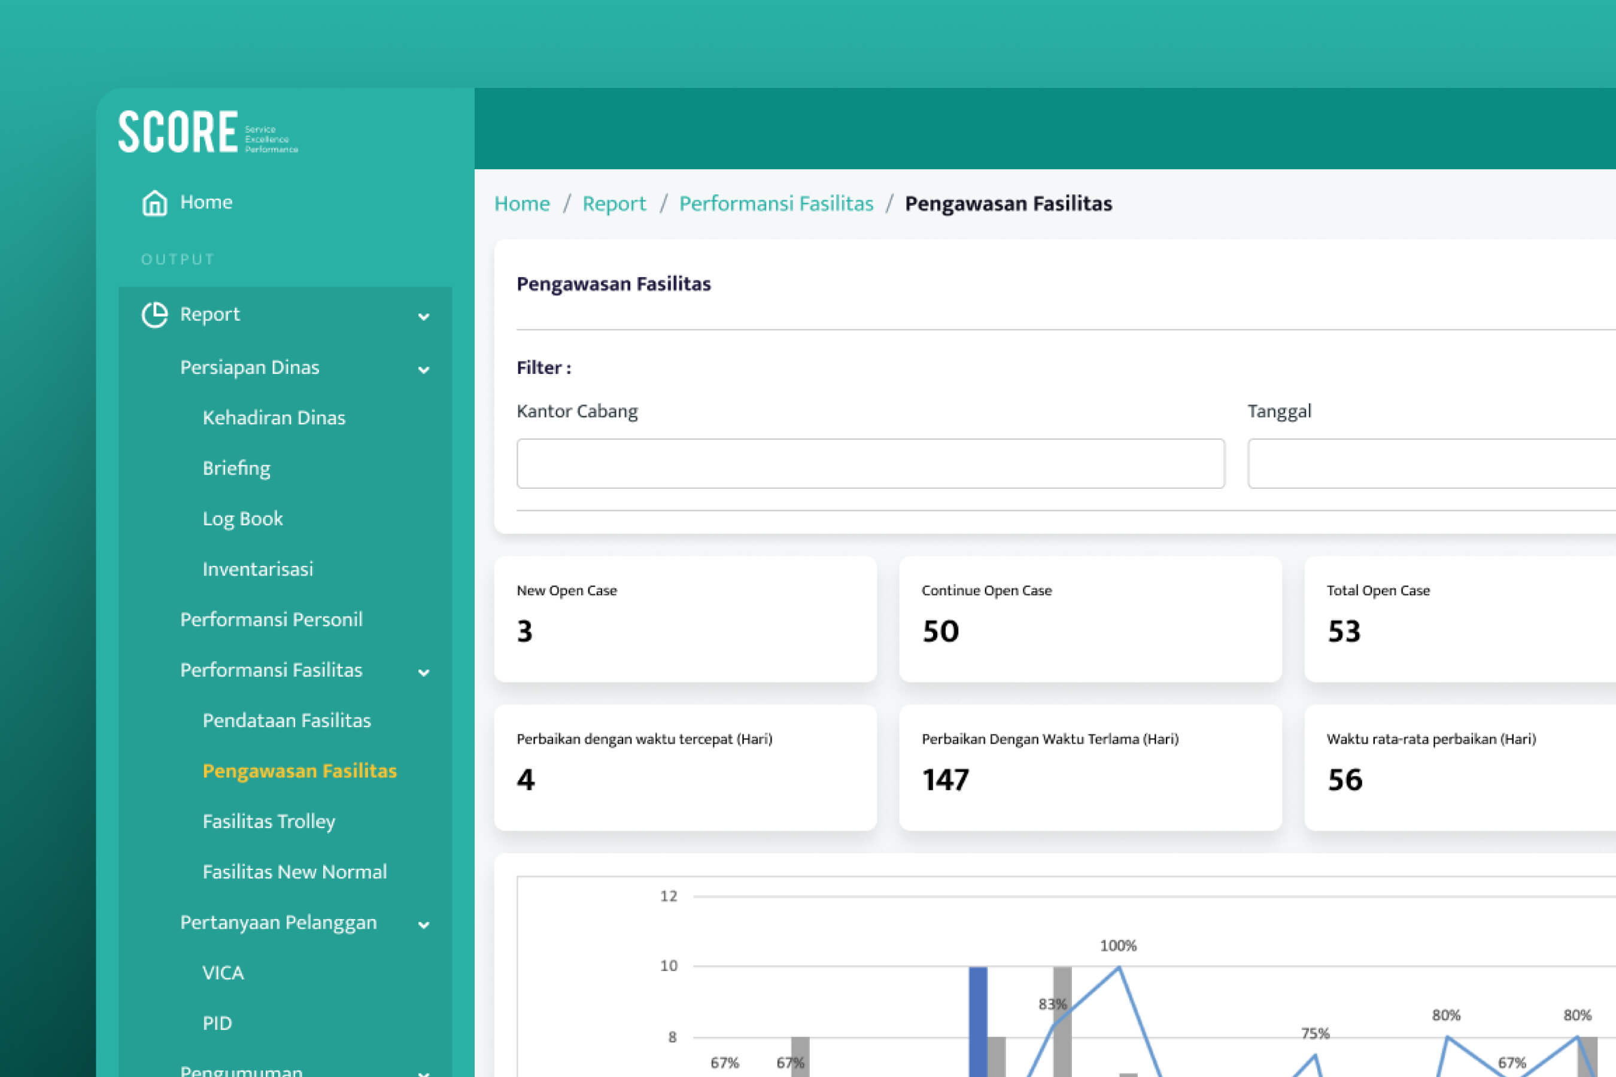Viewport: 1616px width, 1077px height.
Task: Select Persiapan Dinas submenu
Action: 250,367
